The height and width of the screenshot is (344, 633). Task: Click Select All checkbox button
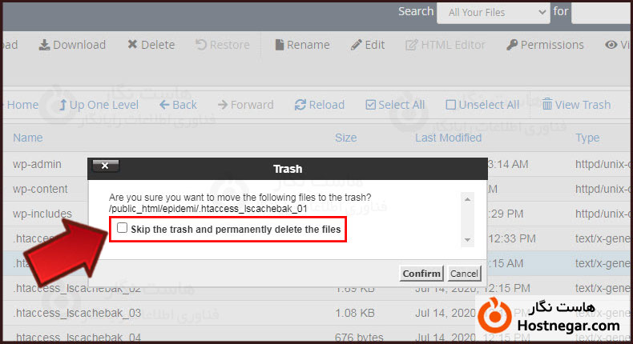395,105
